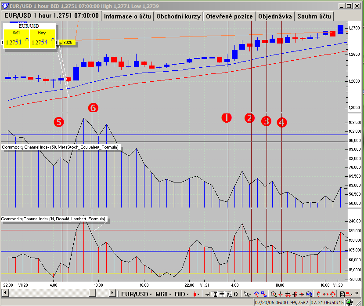Open the Informace o účtu tab
Screen dimensions: 364x306
(127, 16)
